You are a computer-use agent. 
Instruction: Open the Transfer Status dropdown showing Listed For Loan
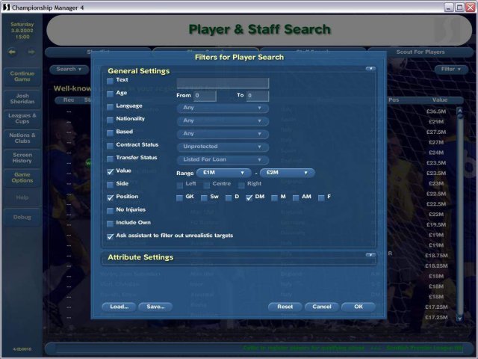pos(223,159)
